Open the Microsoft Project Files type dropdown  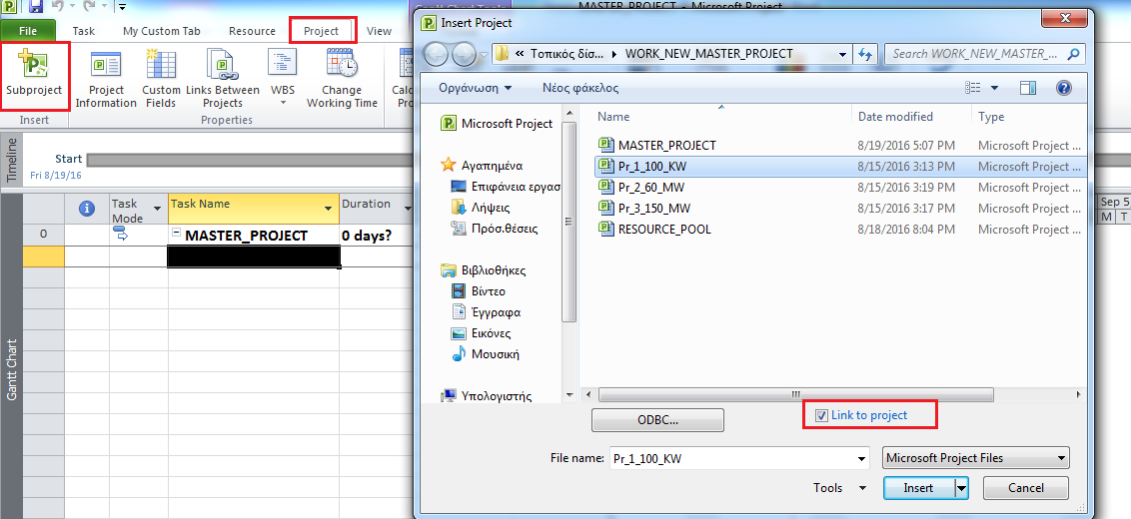click(x=975, y=458)
